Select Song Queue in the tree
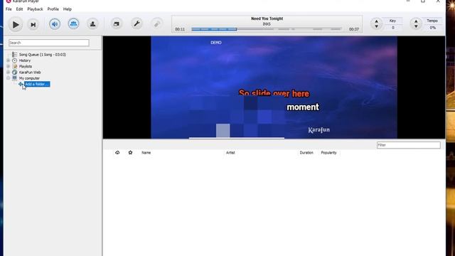455x256 pixels. click(x=43, y=55)
